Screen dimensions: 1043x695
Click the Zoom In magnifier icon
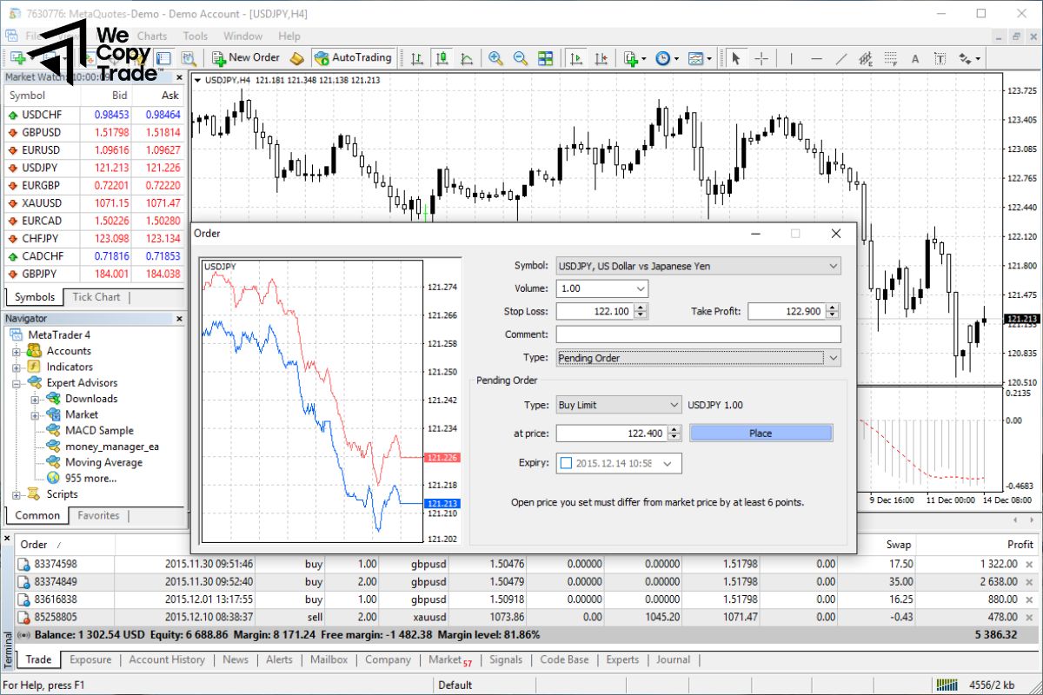[495, 58]
